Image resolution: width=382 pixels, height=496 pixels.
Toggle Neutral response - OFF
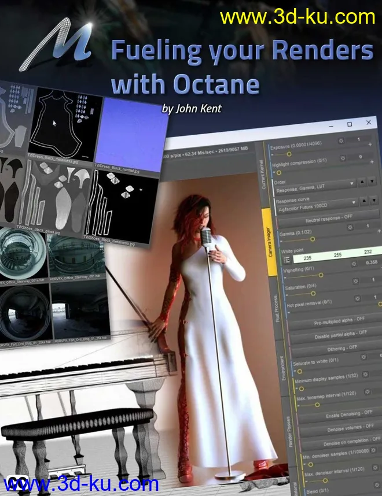coord(328,219)
